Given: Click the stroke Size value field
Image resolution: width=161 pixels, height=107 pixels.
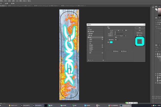Looking at the screenshot, I should 123,30.
